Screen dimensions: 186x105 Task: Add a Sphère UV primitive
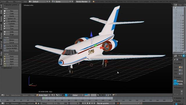click(11, 19)
